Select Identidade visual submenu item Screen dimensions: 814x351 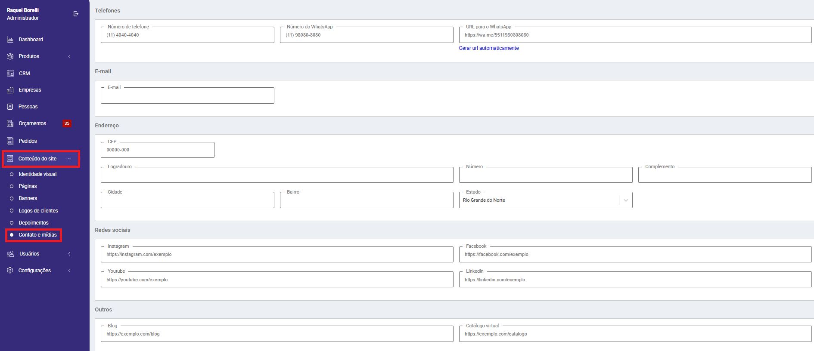point(37,174)
